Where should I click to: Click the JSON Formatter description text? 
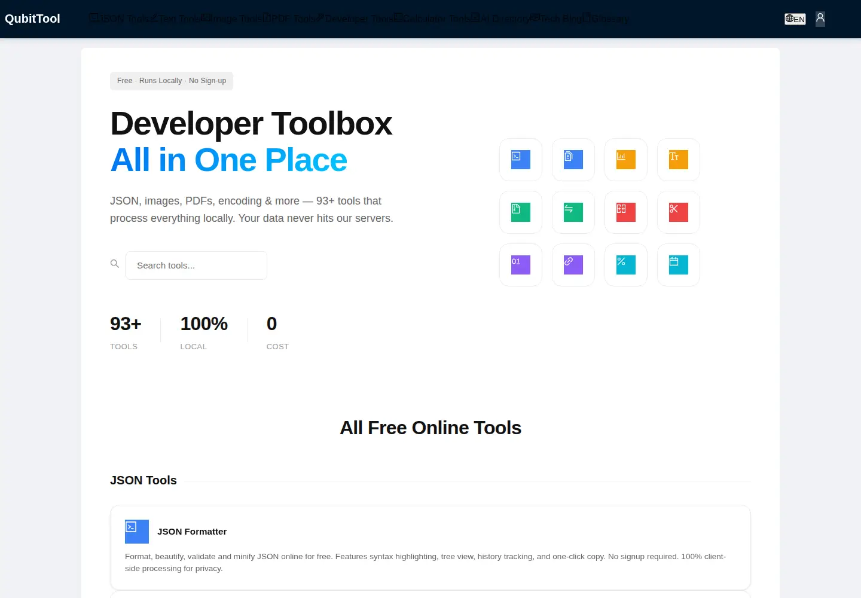pyautogui.click(x=425, y=563)
